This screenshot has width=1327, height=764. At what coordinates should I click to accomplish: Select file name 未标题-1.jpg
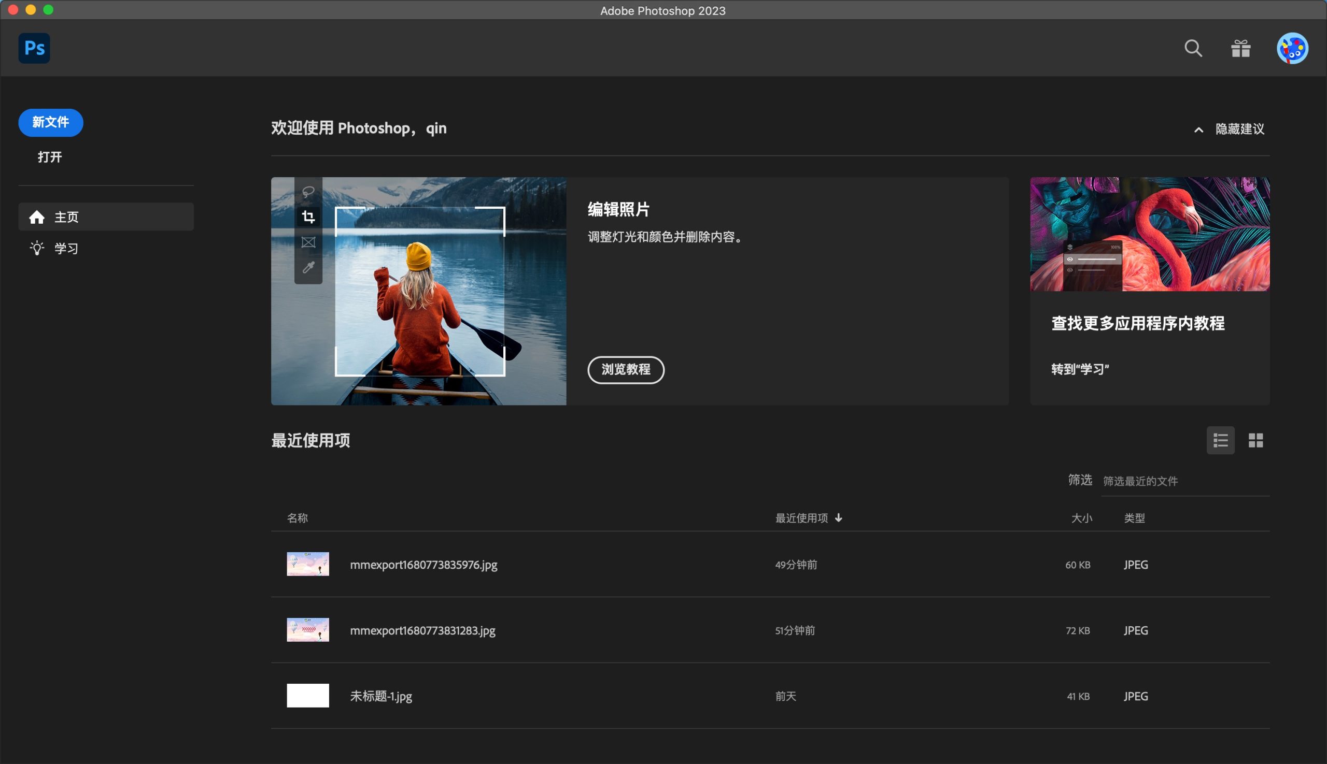(380, 696)
